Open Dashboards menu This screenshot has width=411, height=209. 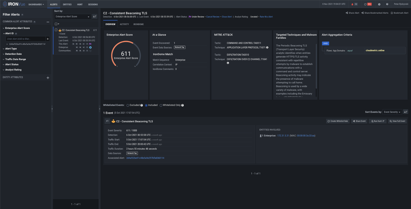coord(36,4)
